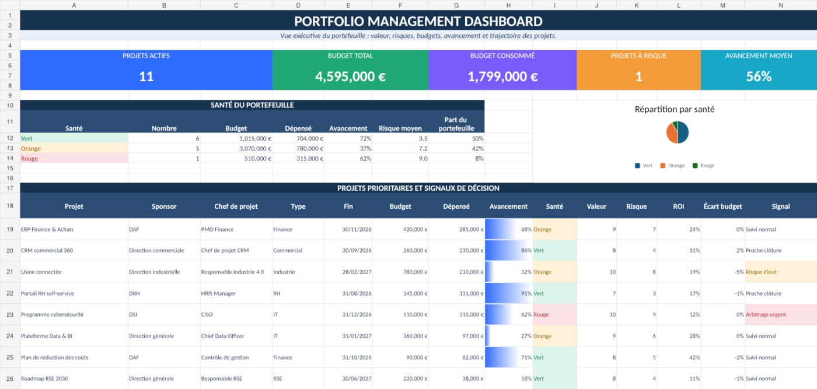This screenshot has width=817, height=389.
Task: Select the ERP Finance & Achats project cell
Action: (74, 229)
